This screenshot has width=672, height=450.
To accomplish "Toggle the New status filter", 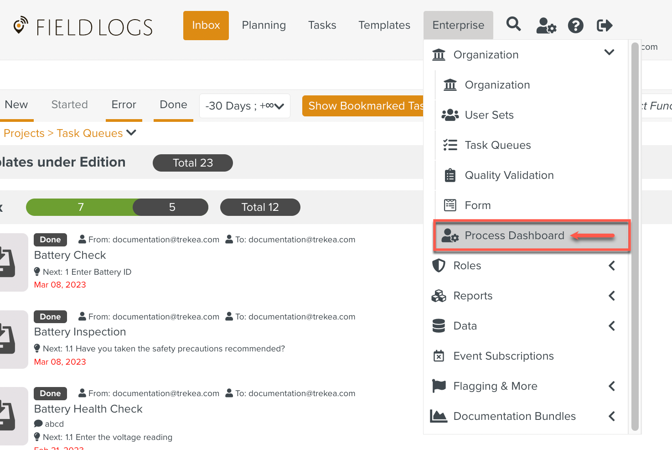I will [x=16, y=105].
